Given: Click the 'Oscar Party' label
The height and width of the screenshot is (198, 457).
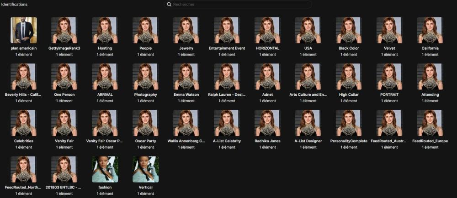Looking at the screenshot, I should 145,141.
